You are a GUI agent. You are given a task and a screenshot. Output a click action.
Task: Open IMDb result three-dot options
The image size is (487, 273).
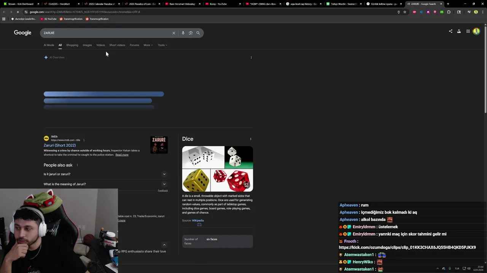(84, 140)
